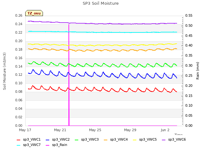
Task: Click the sp3_VWC6 legend label
Action: coord(177,139)
